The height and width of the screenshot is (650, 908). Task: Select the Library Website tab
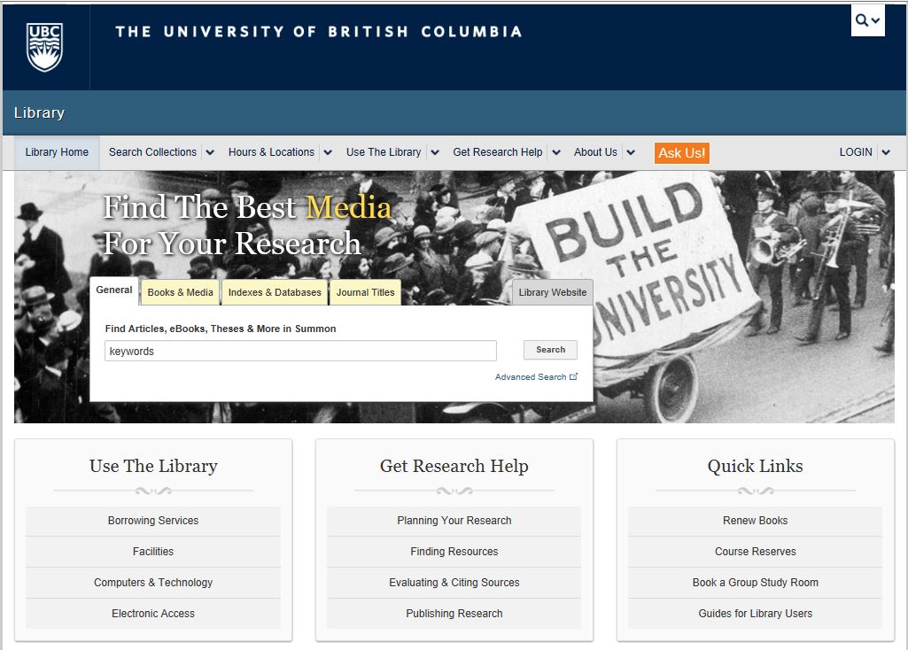552,292
